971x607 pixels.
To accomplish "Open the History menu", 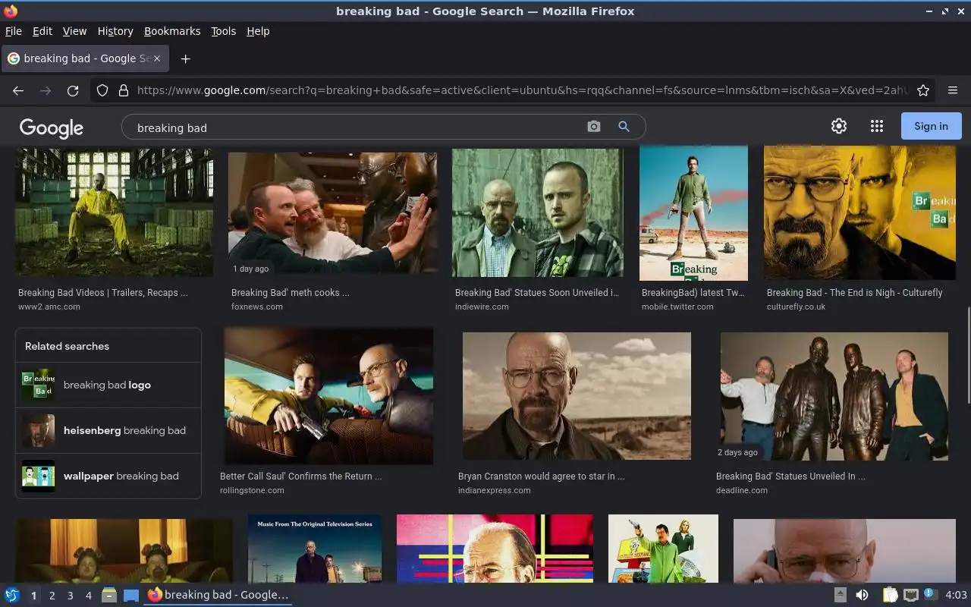I will [x=115, y=31].
